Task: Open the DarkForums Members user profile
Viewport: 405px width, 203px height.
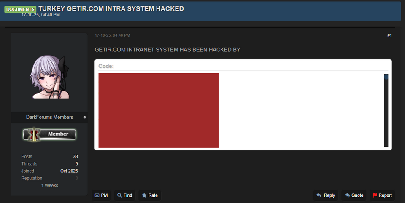Action: pyautogui.click(x=49, y=117)
